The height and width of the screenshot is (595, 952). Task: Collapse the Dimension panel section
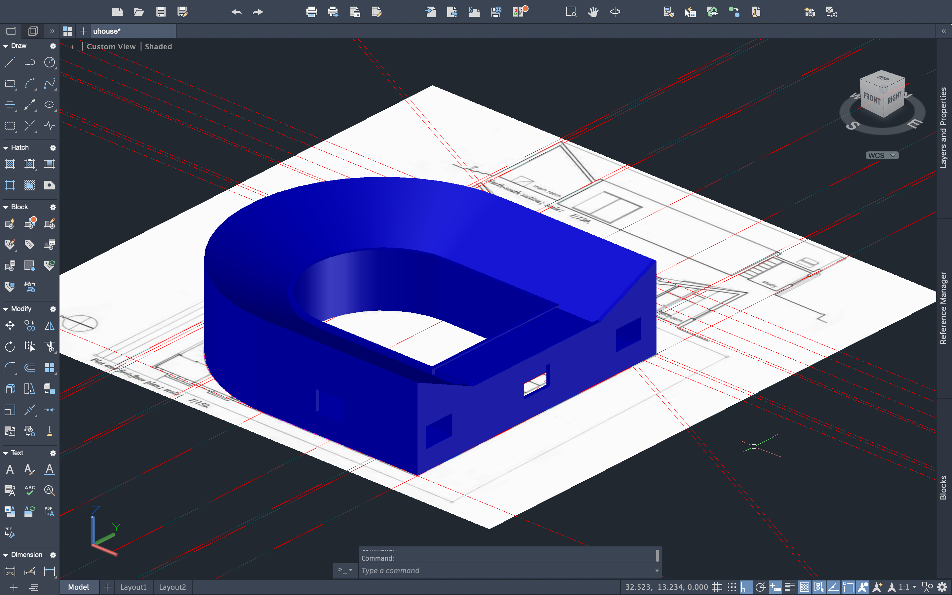pos(6,555)
